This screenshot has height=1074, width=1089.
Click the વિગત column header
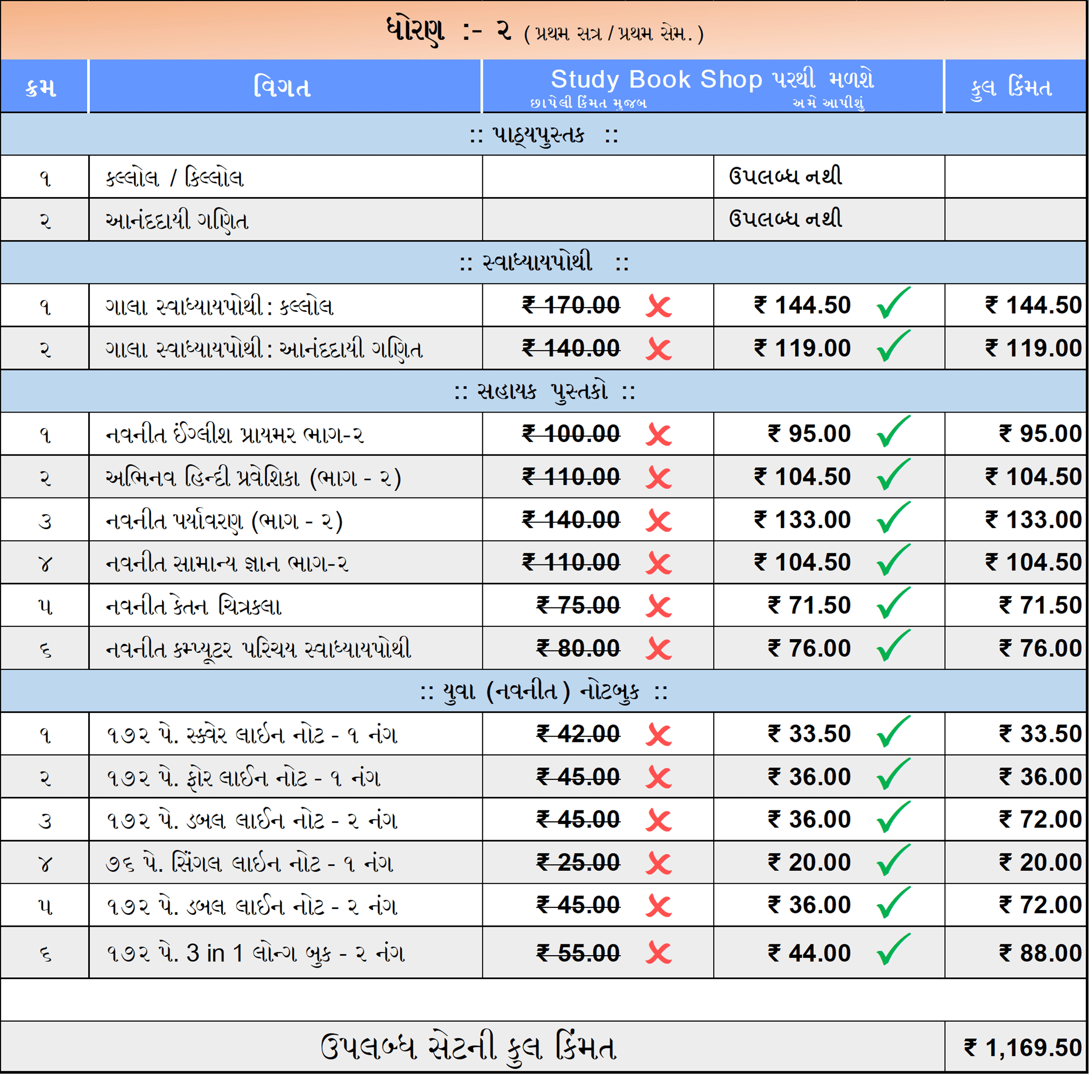tap(282, 87)
